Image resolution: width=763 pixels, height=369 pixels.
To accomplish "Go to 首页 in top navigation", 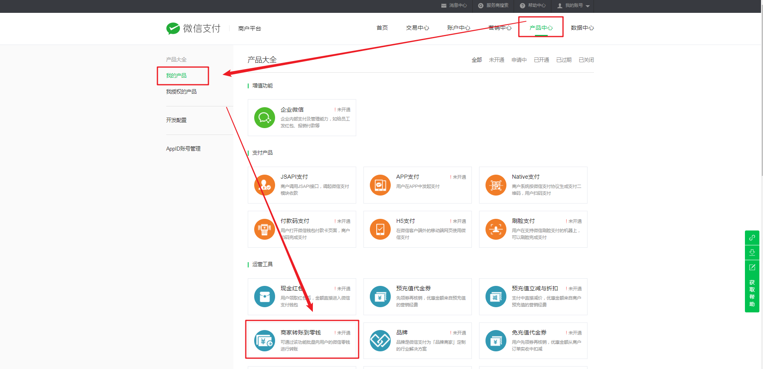I will pos(382,28).
